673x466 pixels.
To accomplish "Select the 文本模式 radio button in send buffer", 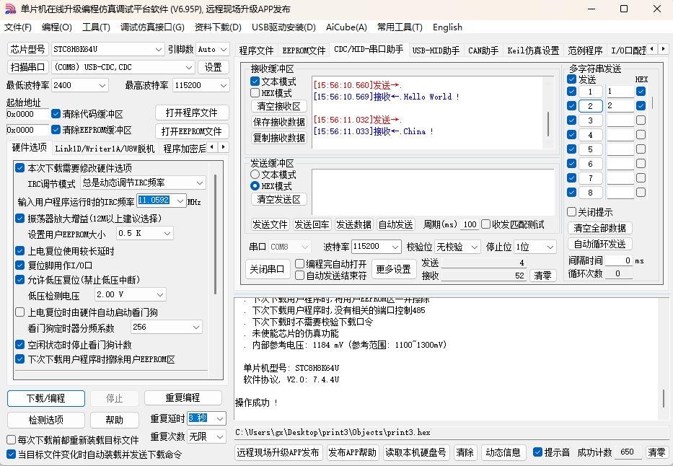I will [255, 175].
